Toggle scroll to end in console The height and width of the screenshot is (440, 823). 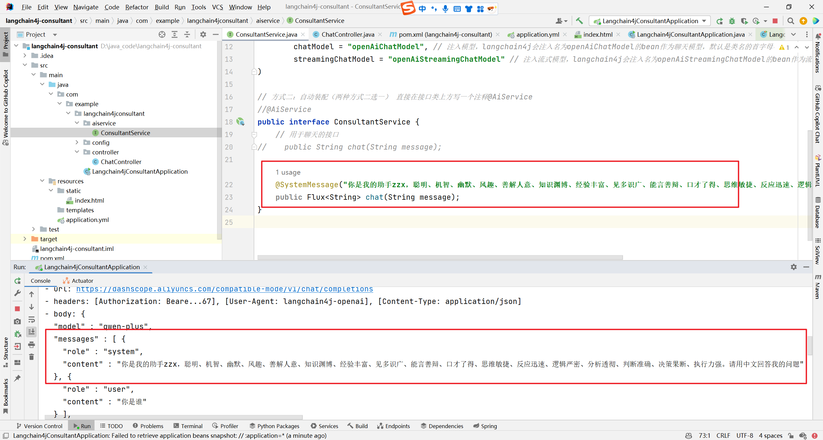coord(32,332)
